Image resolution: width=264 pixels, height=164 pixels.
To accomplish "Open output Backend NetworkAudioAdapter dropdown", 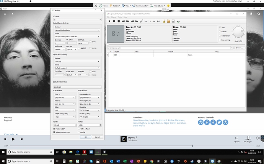I will (77, 30).
